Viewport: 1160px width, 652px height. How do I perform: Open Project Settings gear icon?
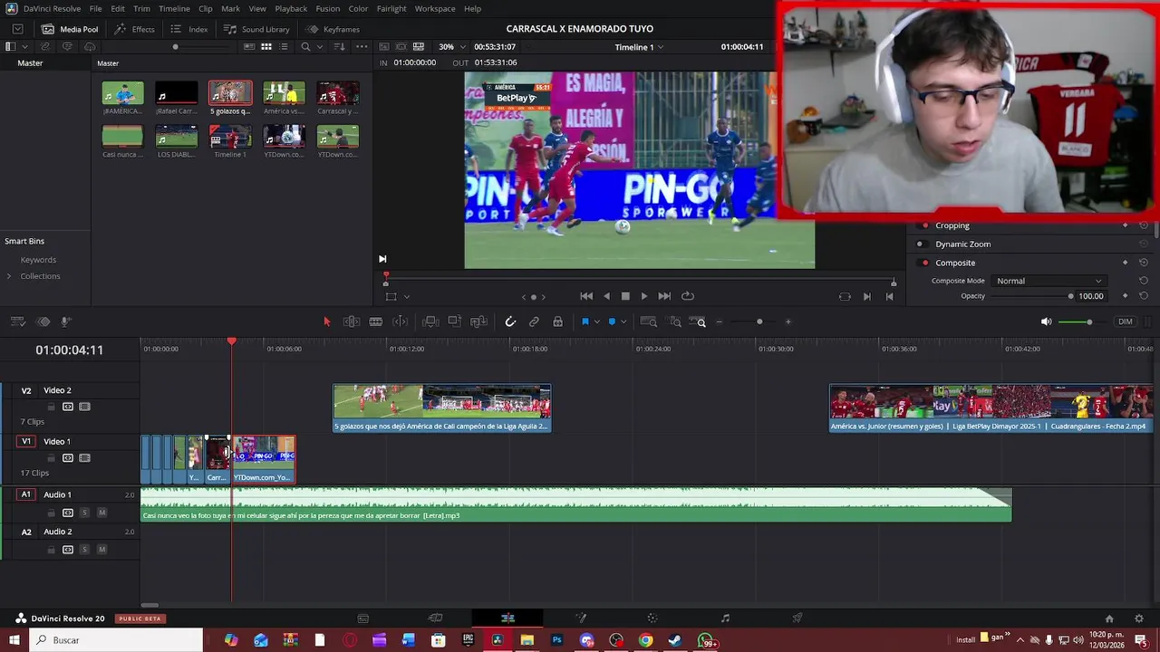[1138, 618]
